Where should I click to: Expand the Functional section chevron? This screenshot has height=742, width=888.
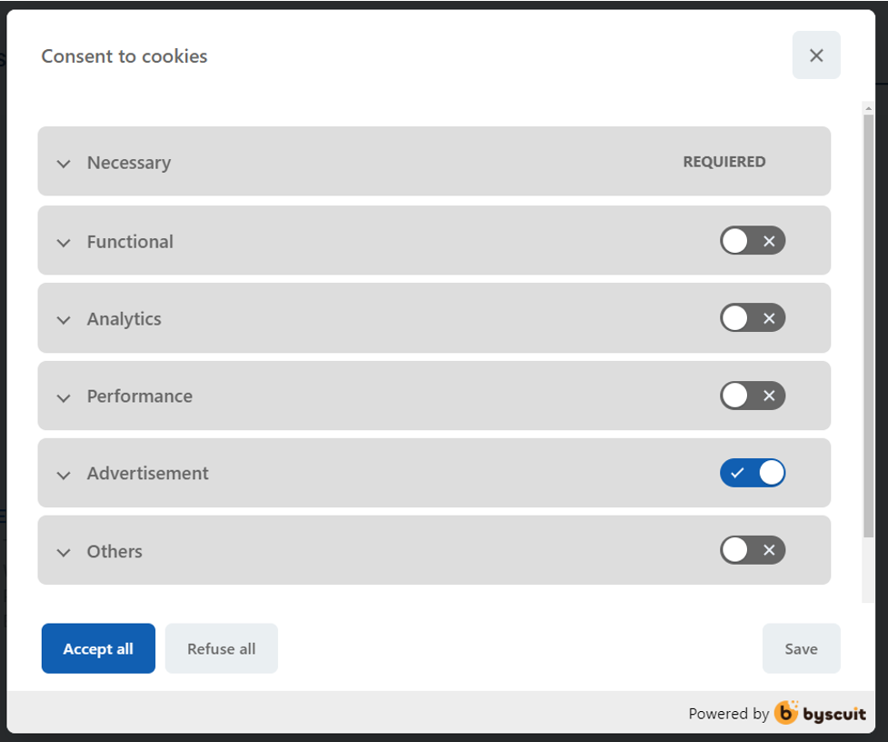pos(64,243)
